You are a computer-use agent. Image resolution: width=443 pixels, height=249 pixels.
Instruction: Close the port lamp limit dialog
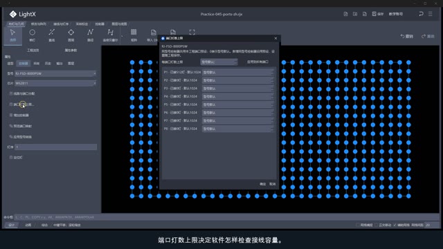click(x=275, y=38)
